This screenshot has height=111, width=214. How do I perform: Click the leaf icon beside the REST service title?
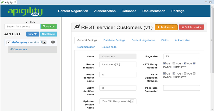coord(77,27)
